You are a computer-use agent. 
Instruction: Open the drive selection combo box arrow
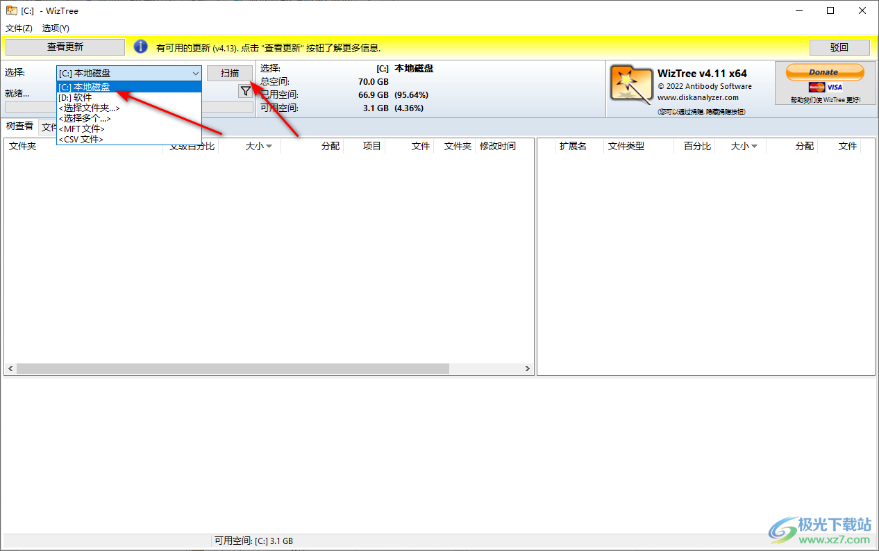coord(195,73)
